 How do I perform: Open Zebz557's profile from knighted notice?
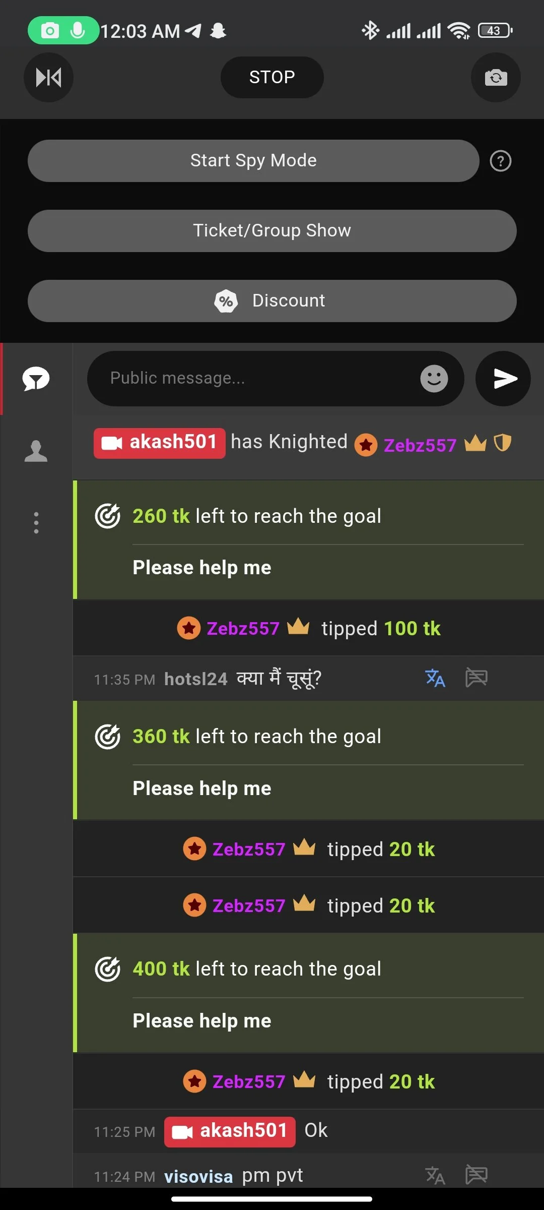[x=420, y=445]
